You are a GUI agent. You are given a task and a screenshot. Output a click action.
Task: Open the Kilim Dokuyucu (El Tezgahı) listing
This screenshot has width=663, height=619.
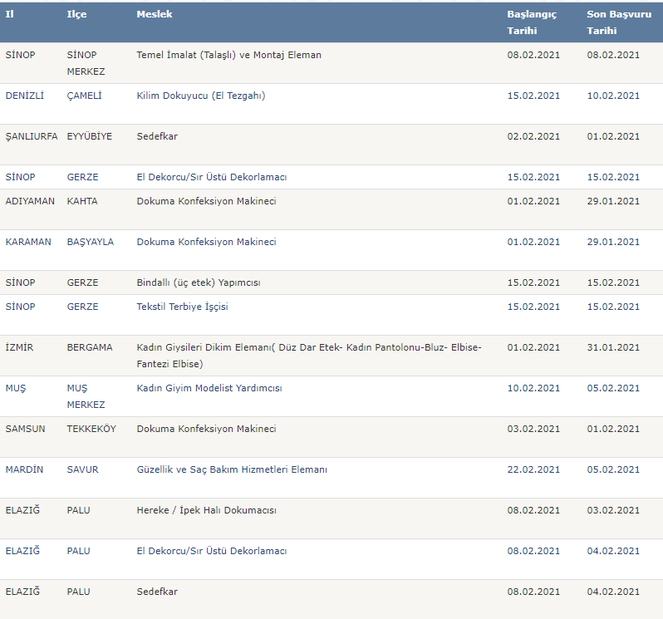[201, 96]
